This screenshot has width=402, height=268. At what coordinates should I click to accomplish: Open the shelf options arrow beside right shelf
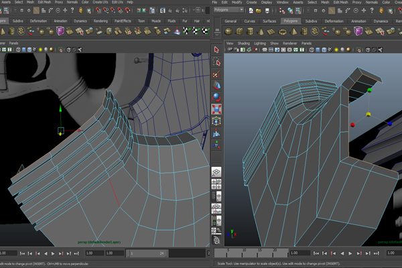(217, 35)
